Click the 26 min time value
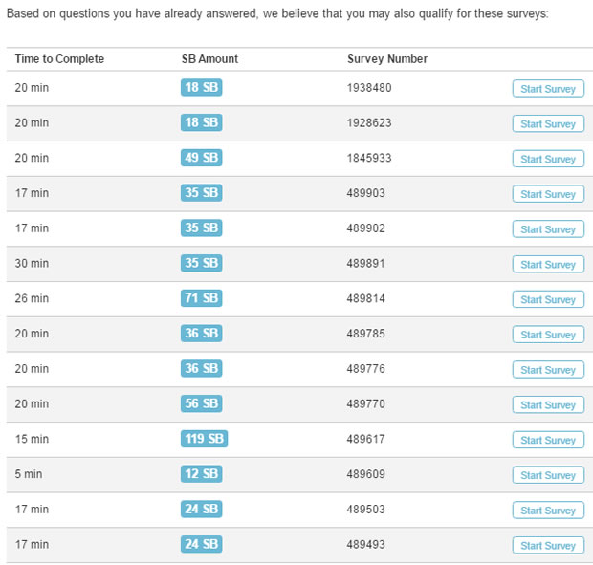Screen dimensions: 593x565 [x=32, y=298]
